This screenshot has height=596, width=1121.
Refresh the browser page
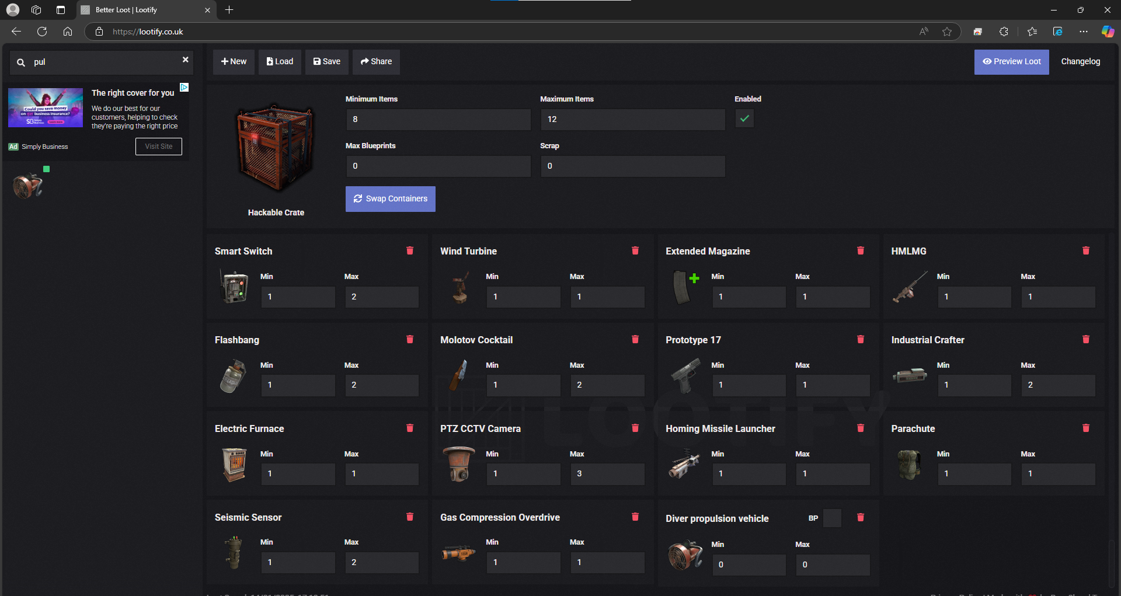click(42, 32)
